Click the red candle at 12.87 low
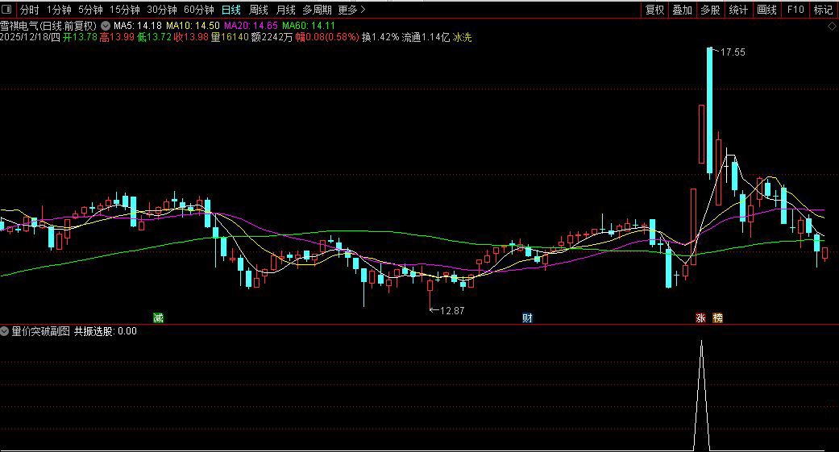This screenshot has height=452, width=839. 430,286
